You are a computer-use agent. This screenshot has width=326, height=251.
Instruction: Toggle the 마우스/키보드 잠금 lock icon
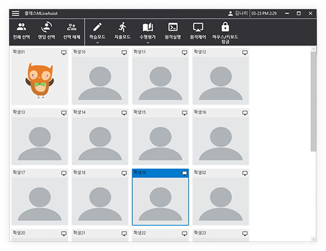point(225,27)
